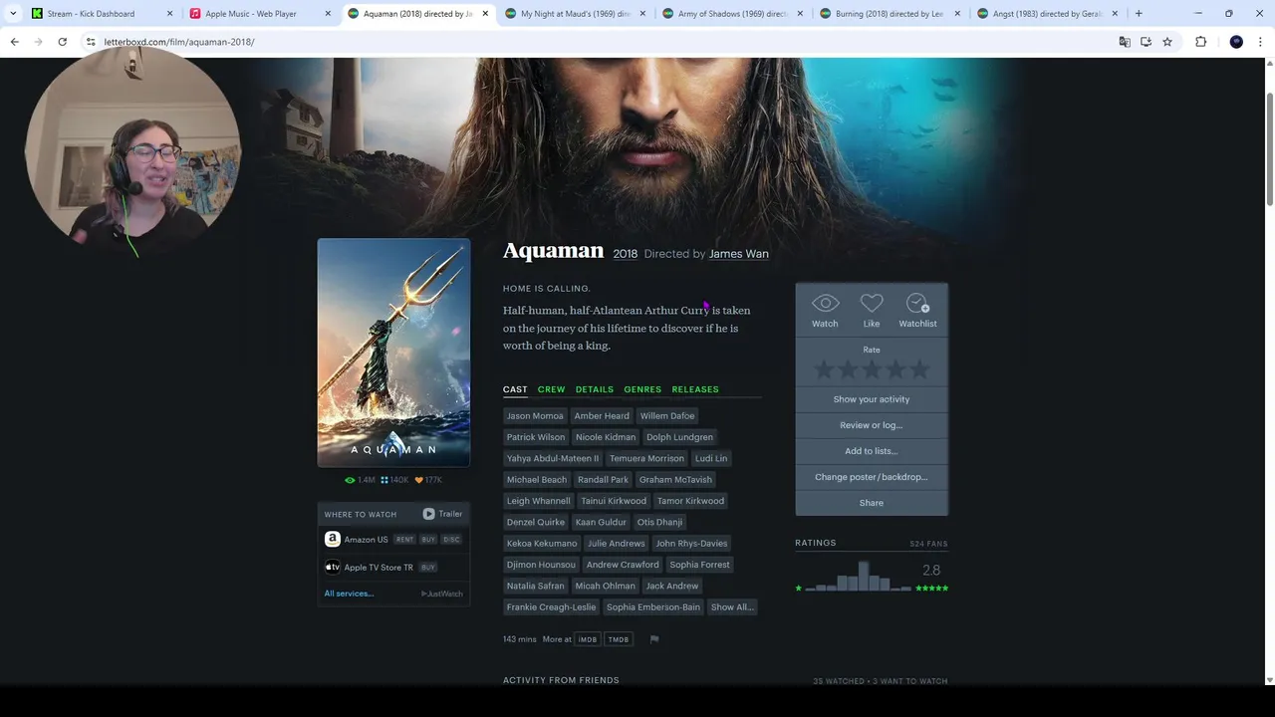This screenshot has height=717, width=1275.
Task: Select the CAST tab
Action: click(x=515, y=389)
